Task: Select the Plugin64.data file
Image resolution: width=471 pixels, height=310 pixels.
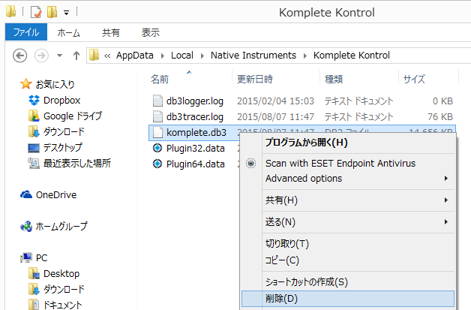Action: coord(195,164)
